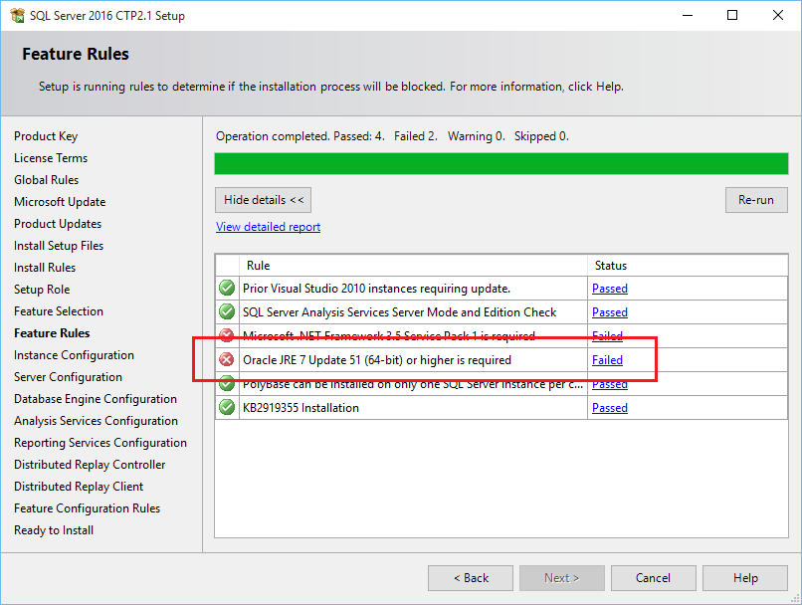Select the Feature Selection step

[59, 311]
